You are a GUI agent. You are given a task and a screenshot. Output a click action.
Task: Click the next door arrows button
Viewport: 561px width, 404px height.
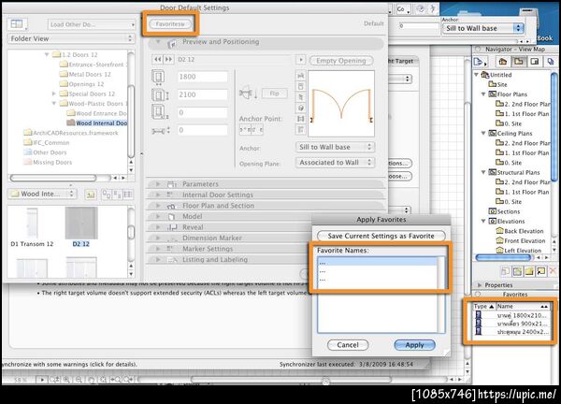pyautogui.click(x=168, y=59)
